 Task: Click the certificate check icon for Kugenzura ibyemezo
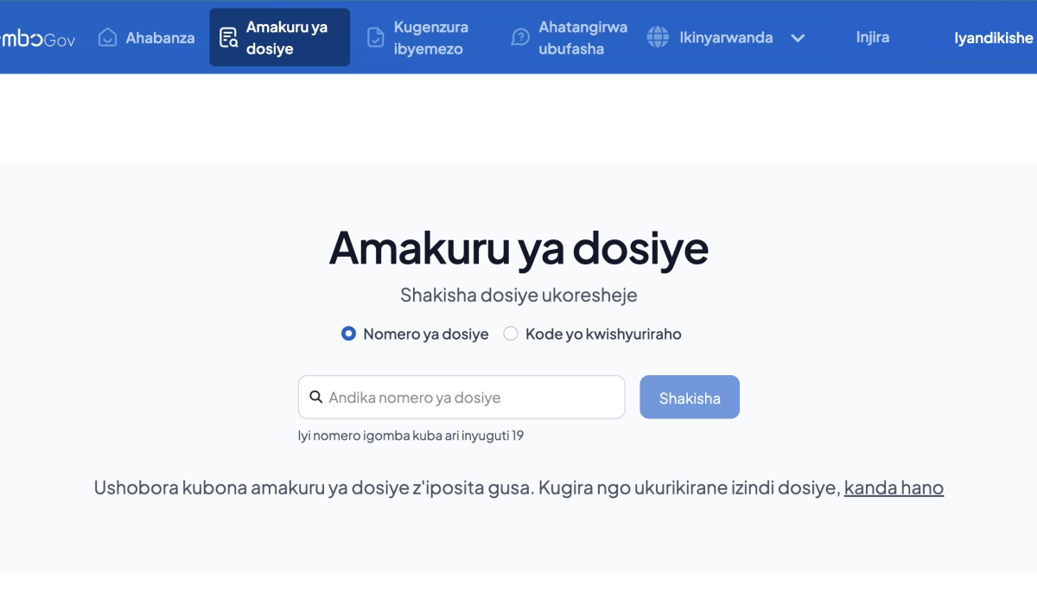[x=375, y=37]
